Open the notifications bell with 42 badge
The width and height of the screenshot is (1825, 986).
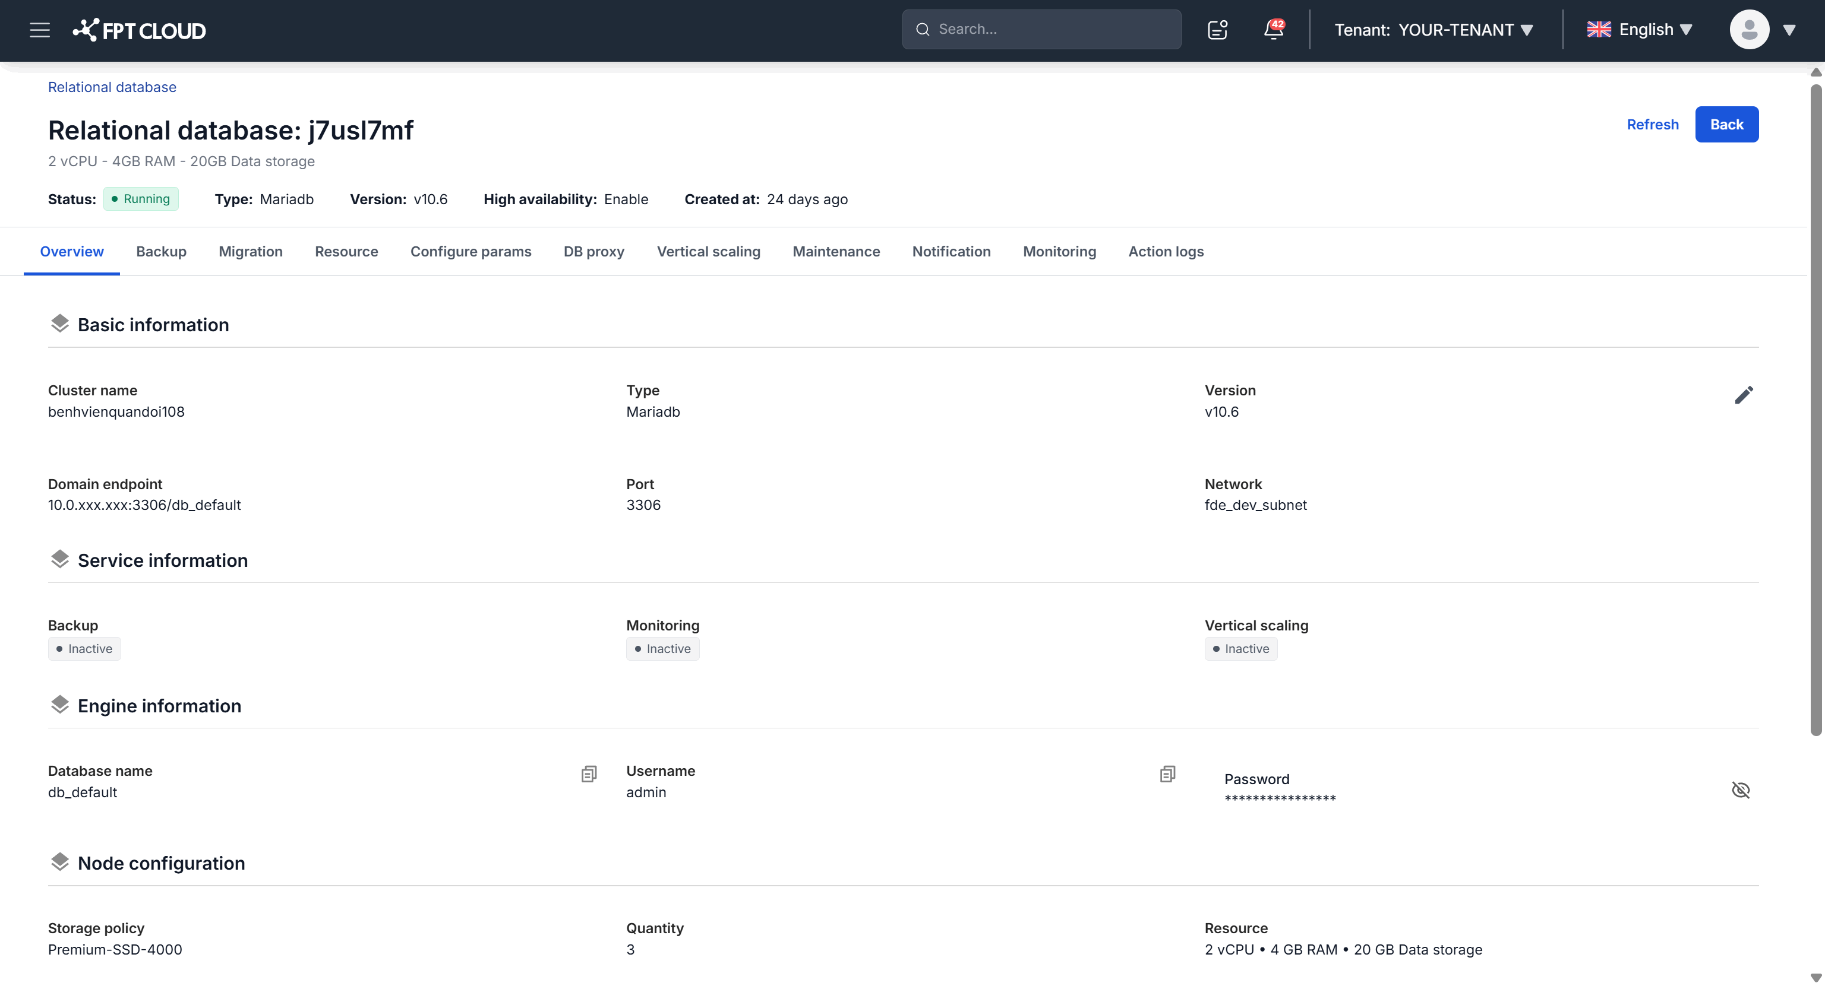(x=1274, y=30)
